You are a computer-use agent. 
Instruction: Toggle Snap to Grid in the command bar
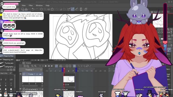click(x=76, y=9)
